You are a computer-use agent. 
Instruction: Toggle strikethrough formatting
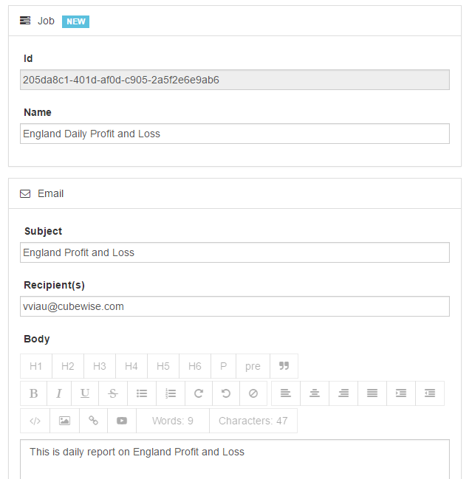[x=113, y=393]
